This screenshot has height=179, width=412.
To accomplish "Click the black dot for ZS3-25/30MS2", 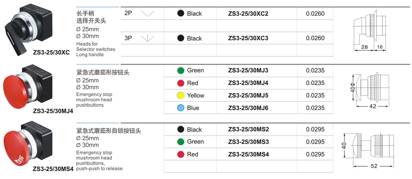I will tap(180, 130).
